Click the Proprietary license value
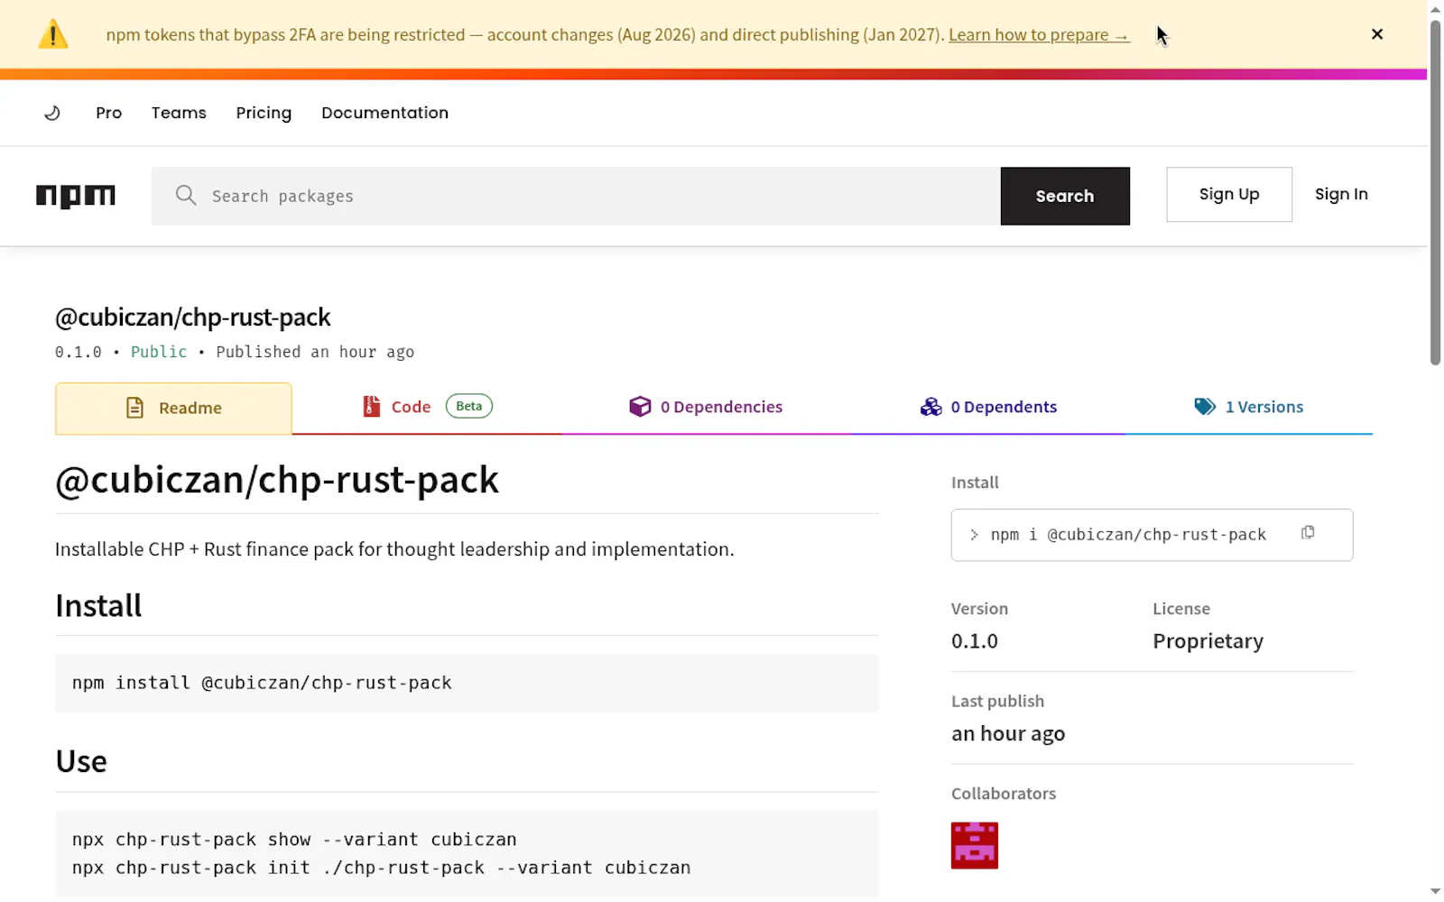The height and width of the screenshot is (902, 1444). coord(1208,641)
